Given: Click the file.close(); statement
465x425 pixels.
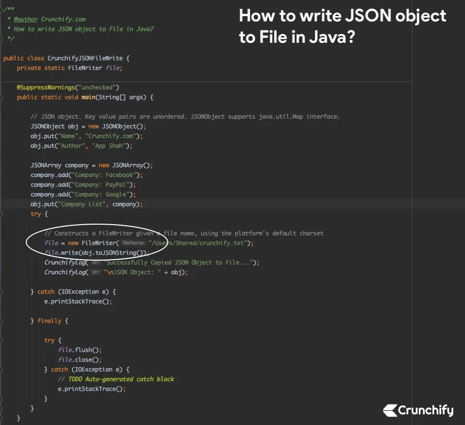Looking at the screenshot, I should point(80,360).
